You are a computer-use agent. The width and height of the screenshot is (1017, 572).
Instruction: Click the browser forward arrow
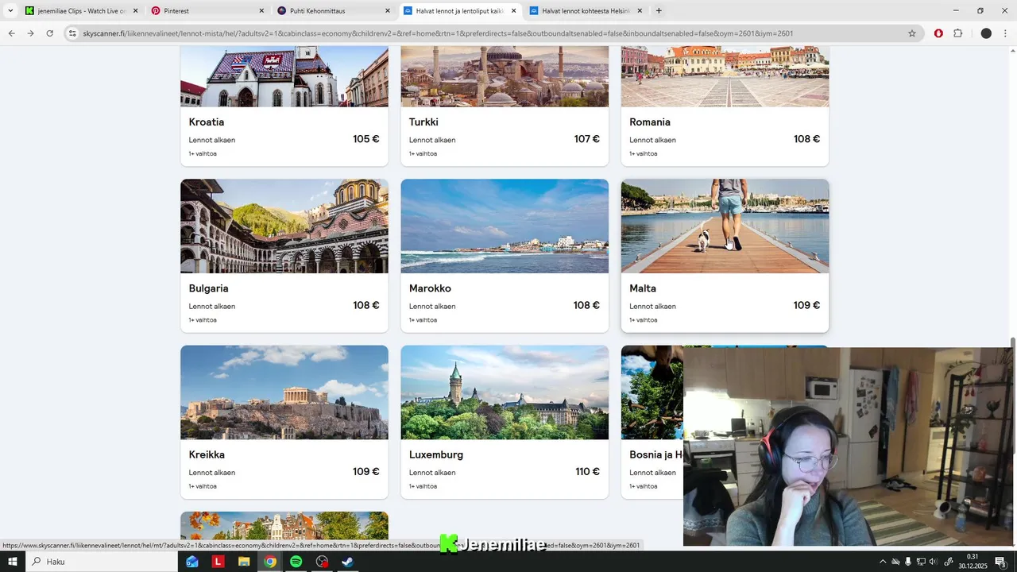point(30,33)
